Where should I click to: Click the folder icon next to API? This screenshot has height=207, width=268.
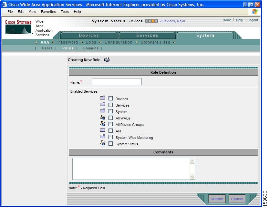(x=102, y=130)
